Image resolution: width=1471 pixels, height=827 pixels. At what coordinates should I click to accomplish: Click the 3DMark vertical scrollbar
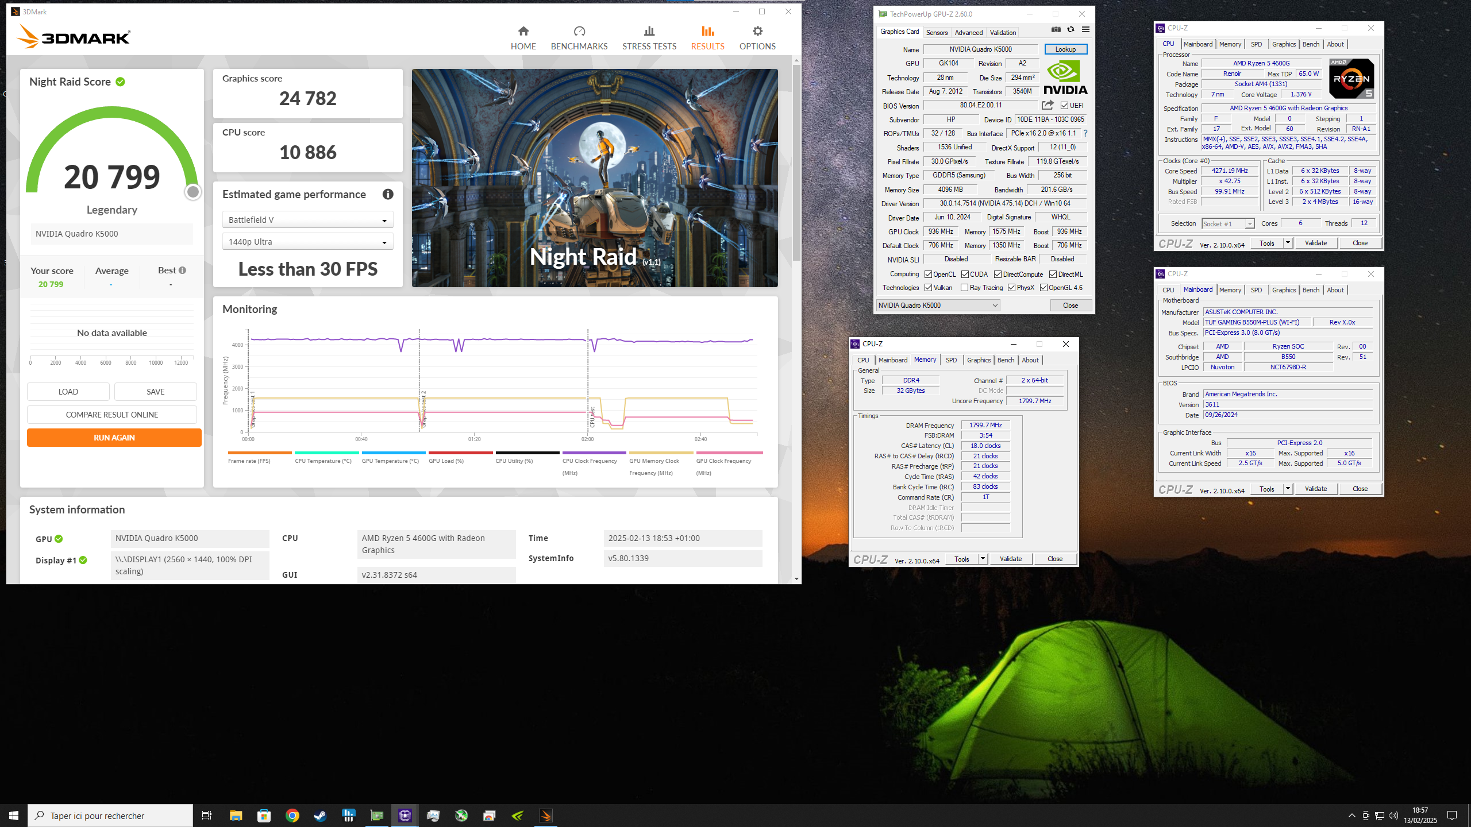tap(796, 163)
